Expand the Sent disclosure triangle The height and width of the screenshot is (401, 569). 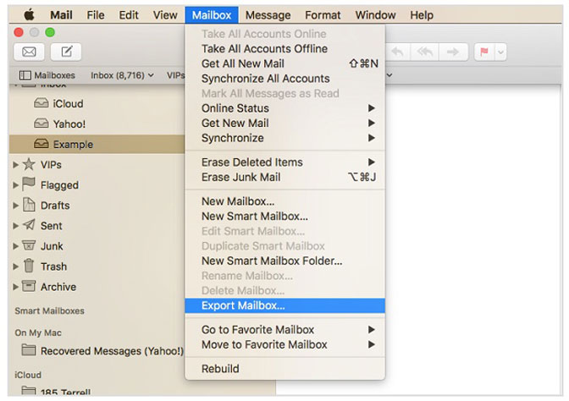(x=15, y=226)
